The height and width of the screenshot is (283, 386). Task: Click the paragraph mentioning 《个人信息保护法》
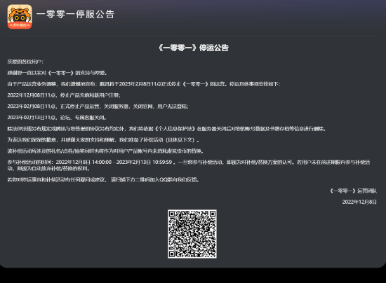coord(166,129)
